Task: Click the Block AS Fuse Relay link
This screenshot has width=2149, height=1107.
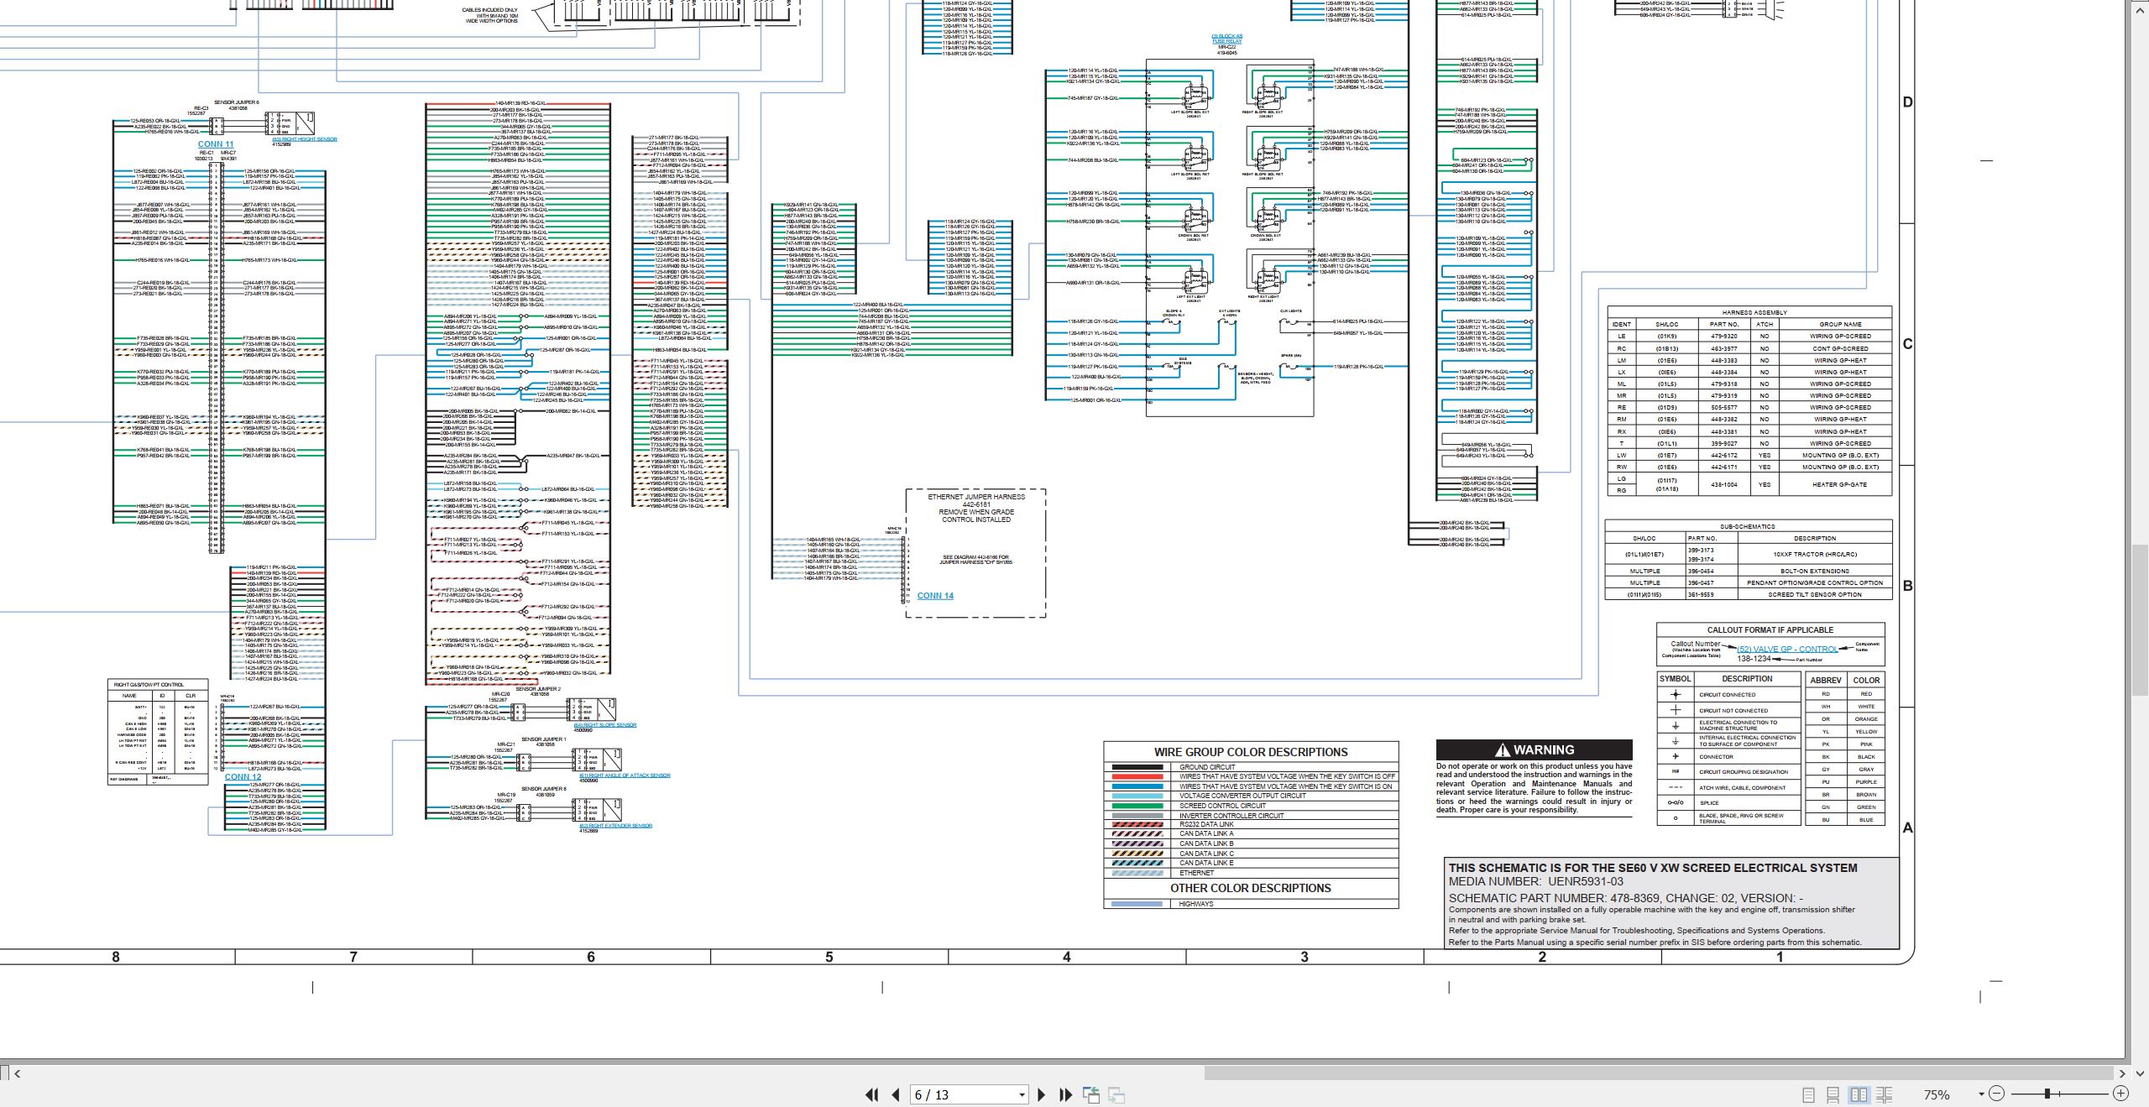Action: tap(1227, 39)
